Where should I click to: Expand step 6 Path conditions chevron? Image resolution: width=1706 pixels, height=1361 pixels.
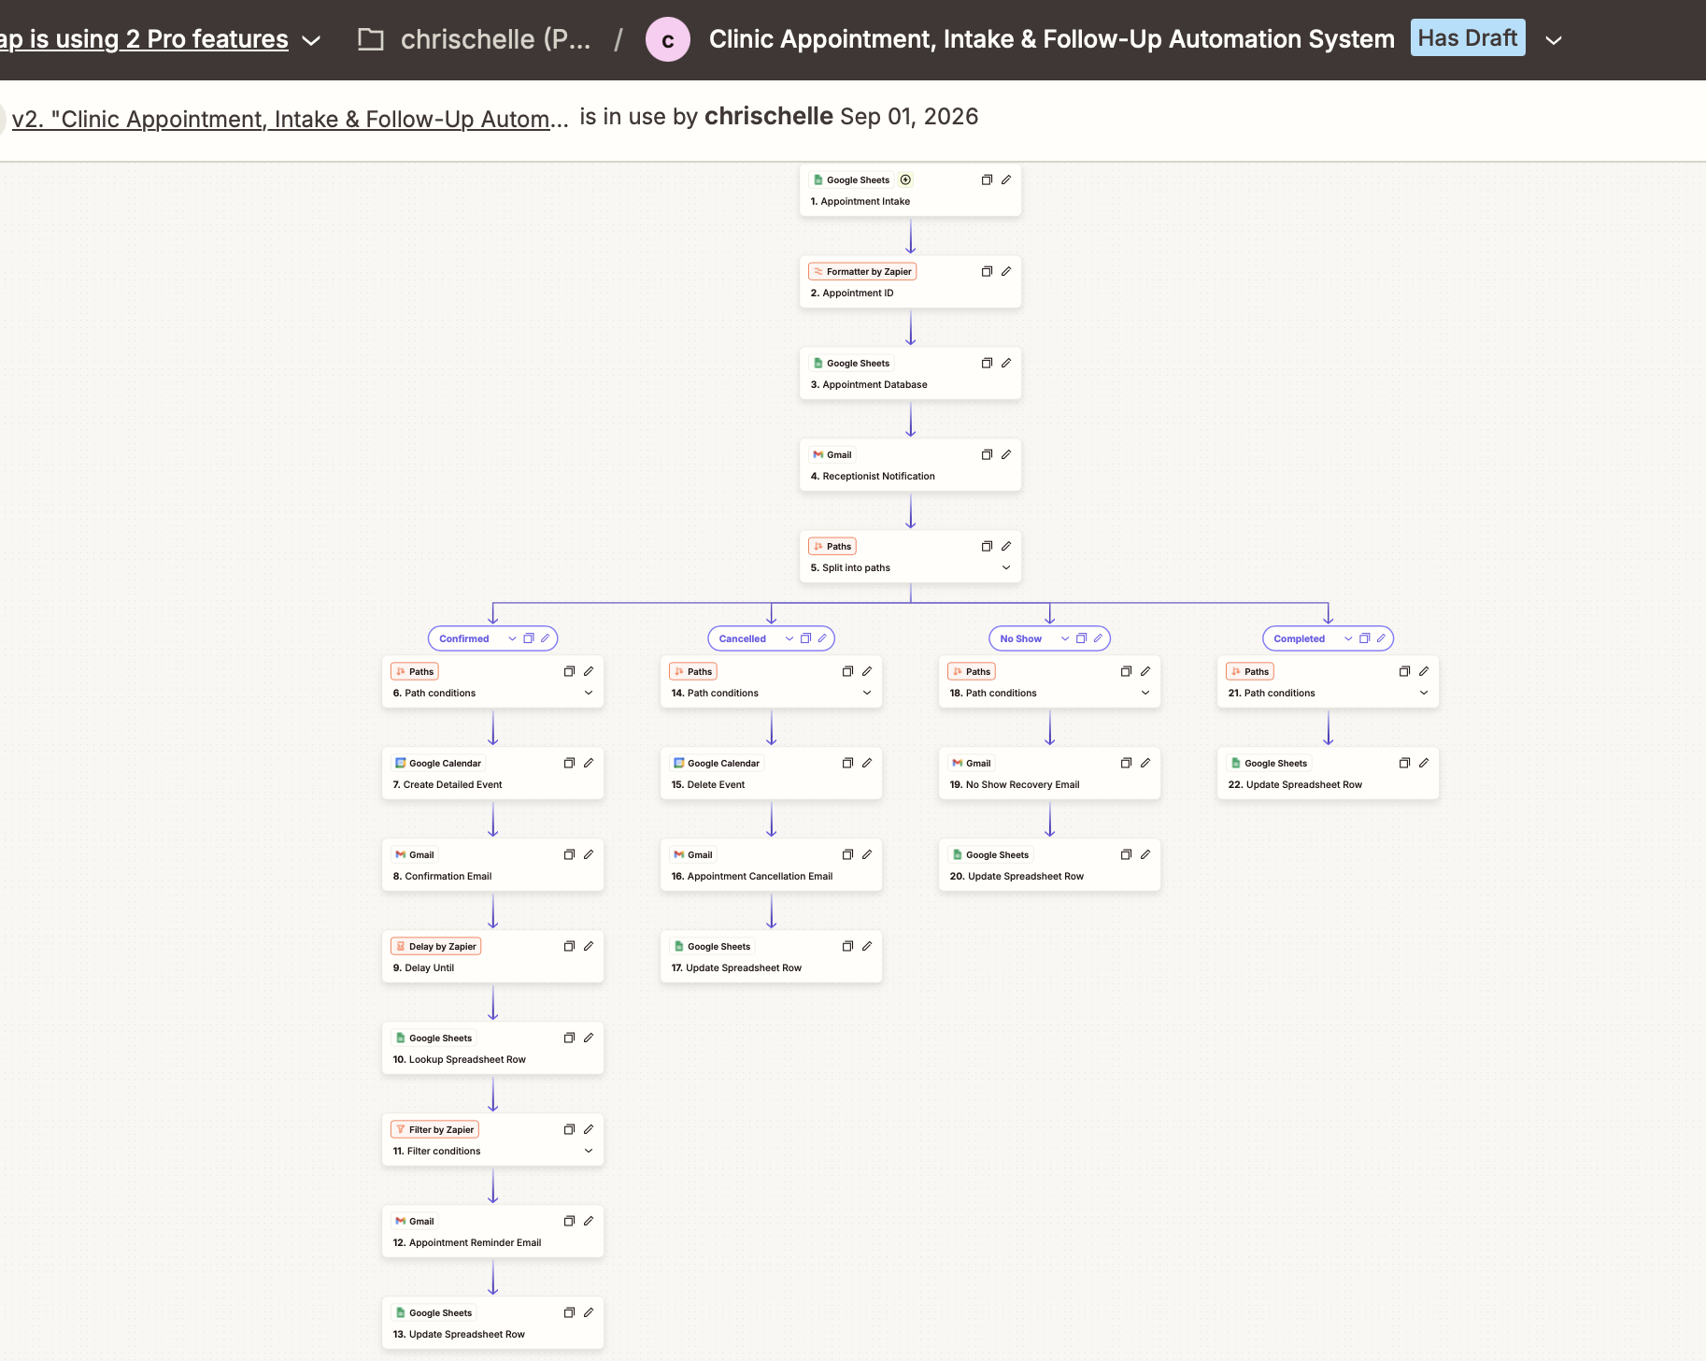(589, 693)
